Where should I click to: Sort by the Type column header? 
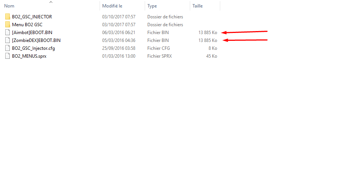152,6
